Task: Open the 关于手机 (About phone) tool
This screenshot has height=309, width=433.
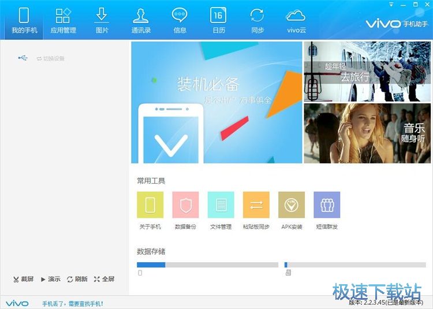Action: (x=150, y=205)
